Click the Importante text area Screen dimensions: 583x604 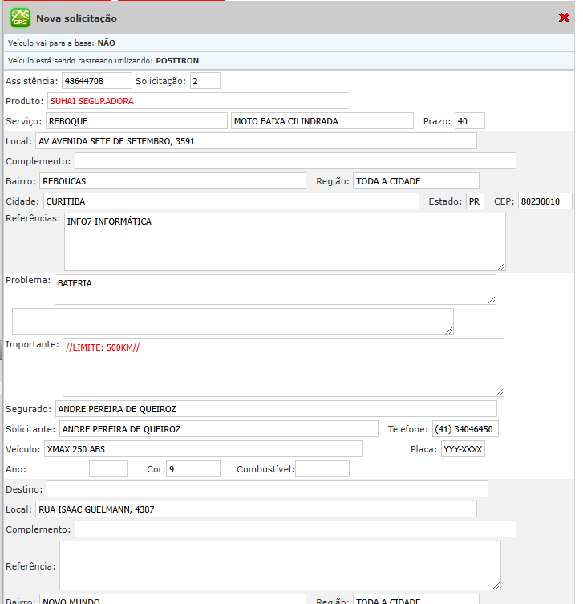pyautogui.click(x=283, y=367)
